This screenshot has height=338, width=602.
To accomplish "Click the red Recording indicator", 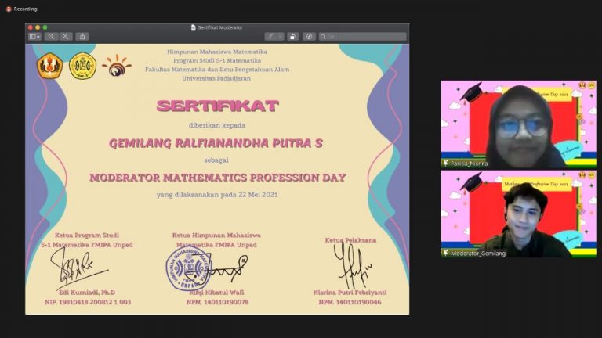I will [9, 9].
